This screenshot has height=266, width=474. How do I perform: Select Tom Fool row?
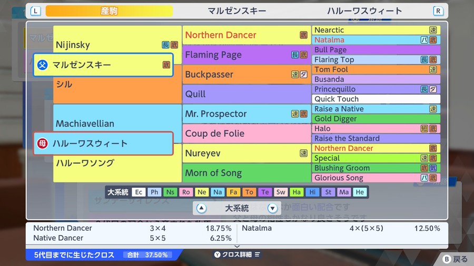[x=376, y=69]
